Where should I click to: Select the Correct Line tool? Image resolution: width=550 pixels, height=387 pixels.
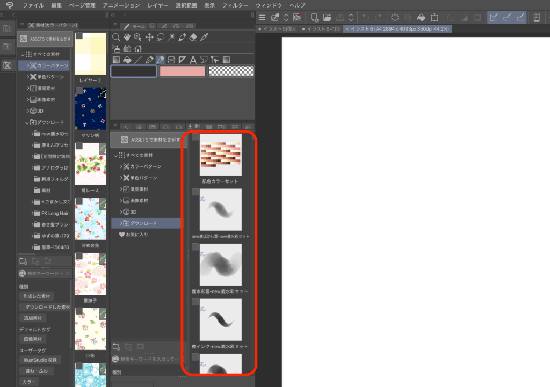pyautogui.click(x=215, y=60)
